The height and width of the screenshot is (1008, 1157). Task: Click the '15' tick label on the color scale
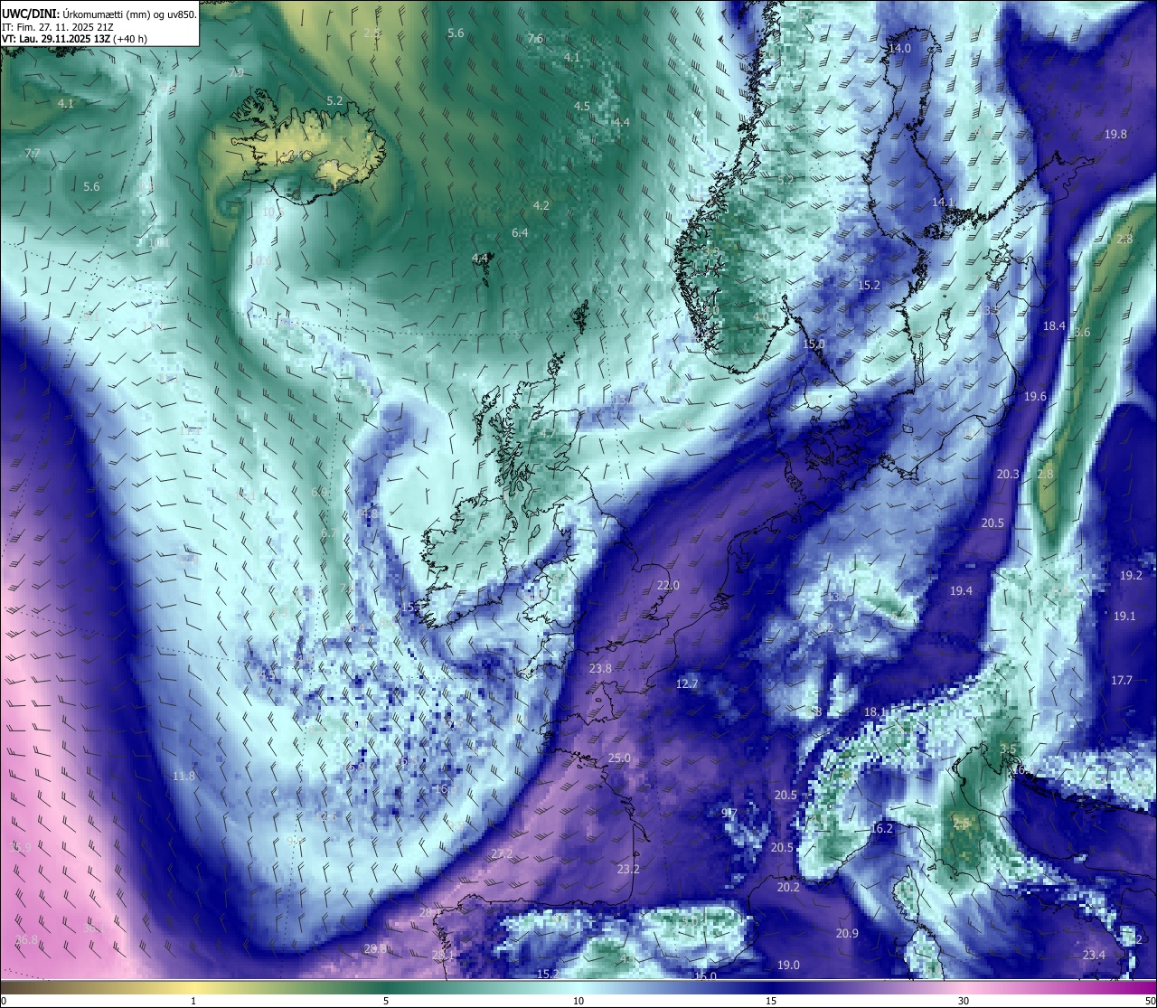pos(771,1001)
